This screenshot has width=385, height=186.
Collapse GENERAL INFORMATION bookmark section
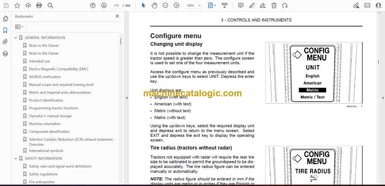pos(16,38)
